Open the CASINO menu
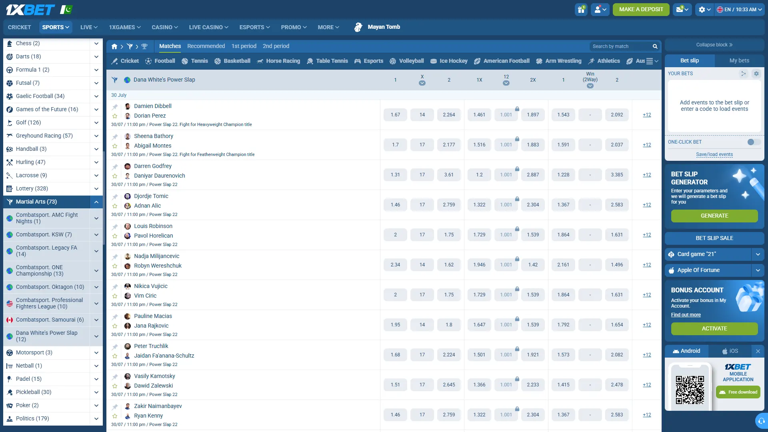The height and width of the screenshot is (432, 768). coord(165,27)
